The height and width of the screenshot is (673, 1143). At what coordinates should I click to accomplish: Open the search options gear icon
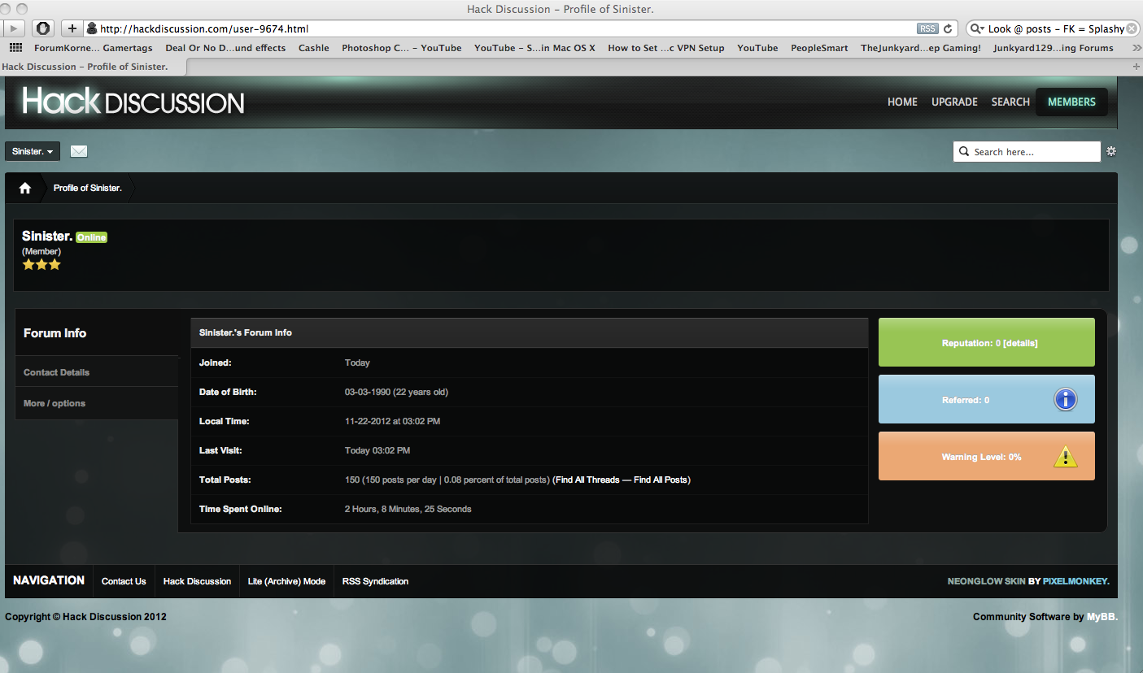coord(1111,151)
